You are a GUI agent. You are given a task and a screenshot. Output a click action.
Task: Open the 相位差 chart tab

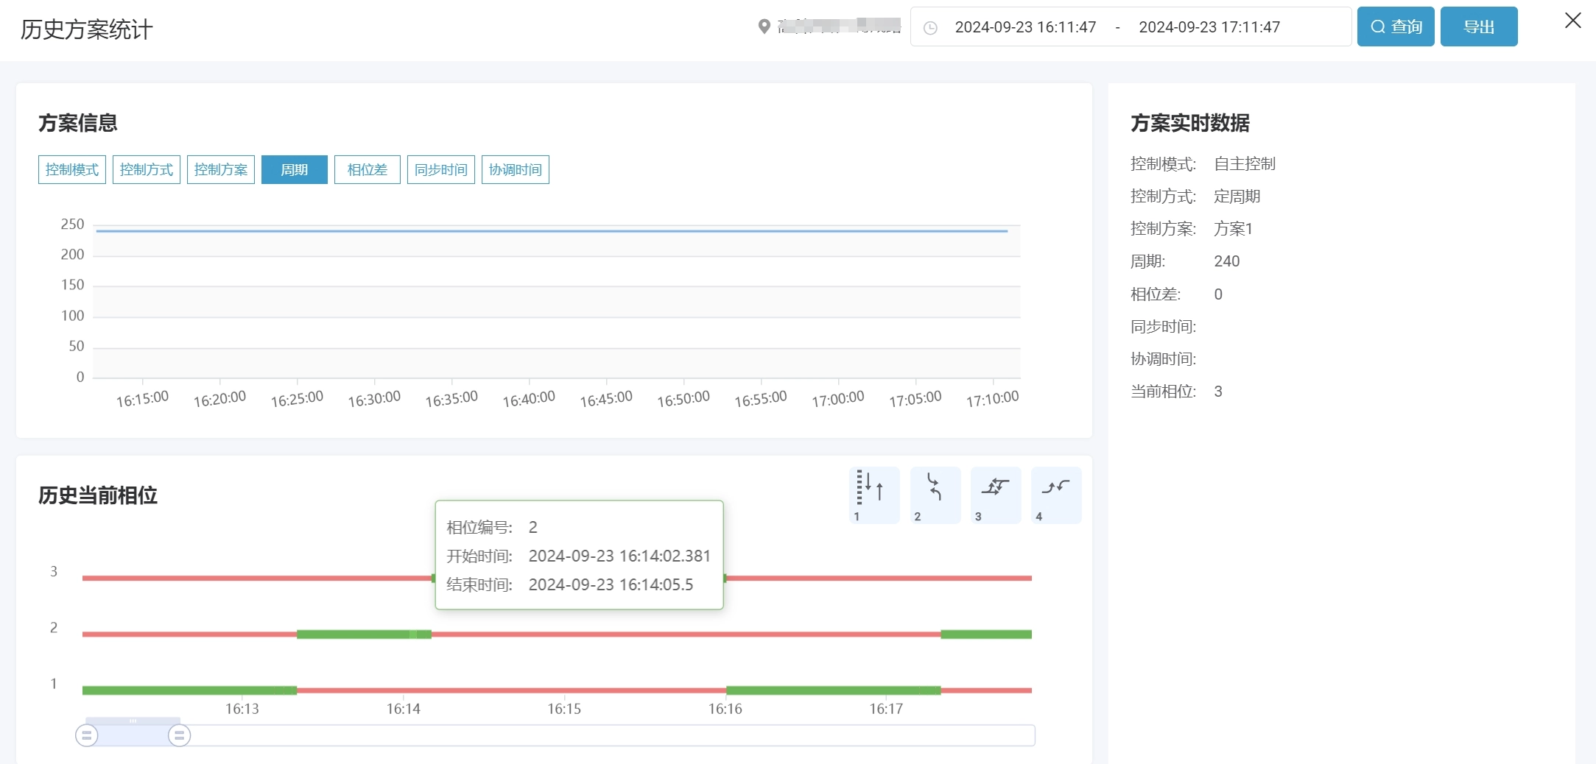pos(368,170)
